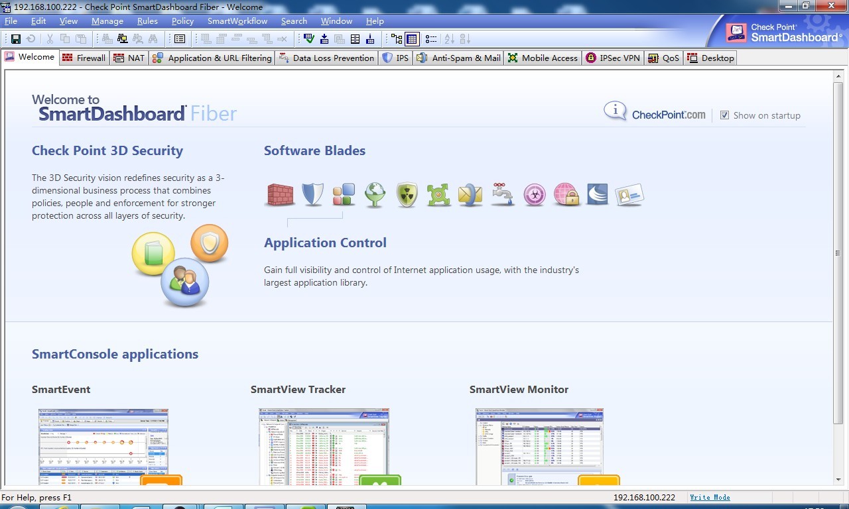Select the green arrows blade icon
The height and width of the screenshot is (509, 849).
(438, 195)
